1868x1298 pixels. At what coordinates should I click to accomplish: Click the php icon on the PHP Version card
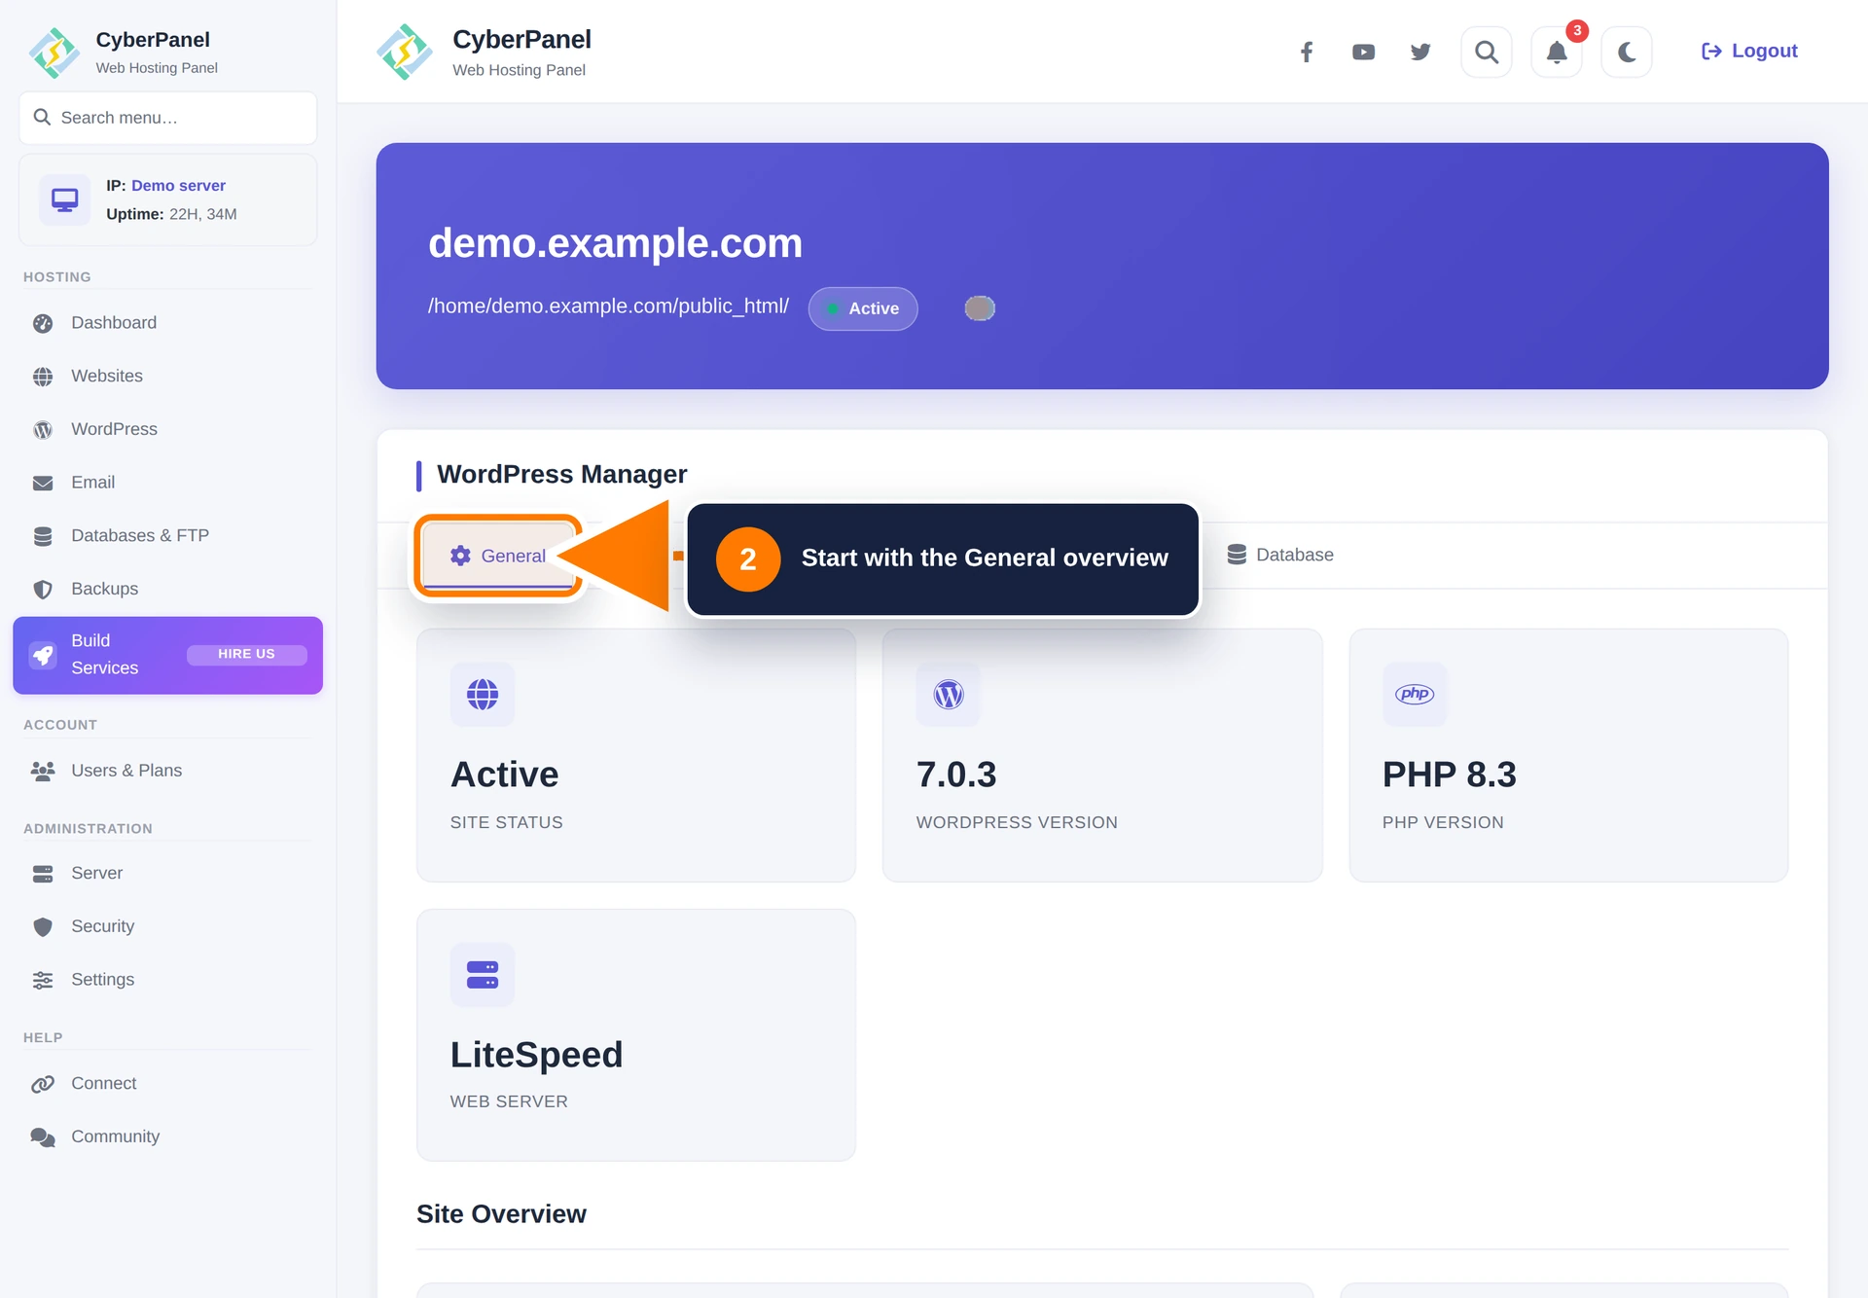[1415, 695]
